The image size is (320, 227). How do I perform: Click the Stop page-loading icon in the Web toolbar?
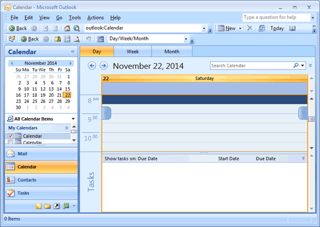click(x=46, y=28)
